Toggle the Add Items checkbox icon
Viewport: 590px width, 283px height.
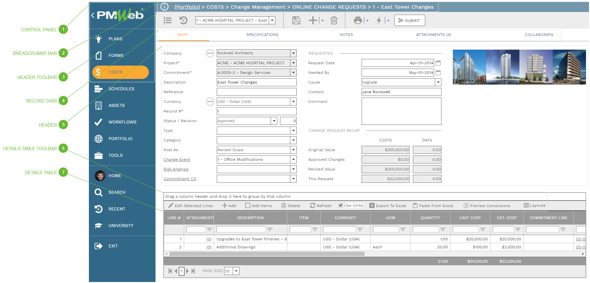click(248, 206)
